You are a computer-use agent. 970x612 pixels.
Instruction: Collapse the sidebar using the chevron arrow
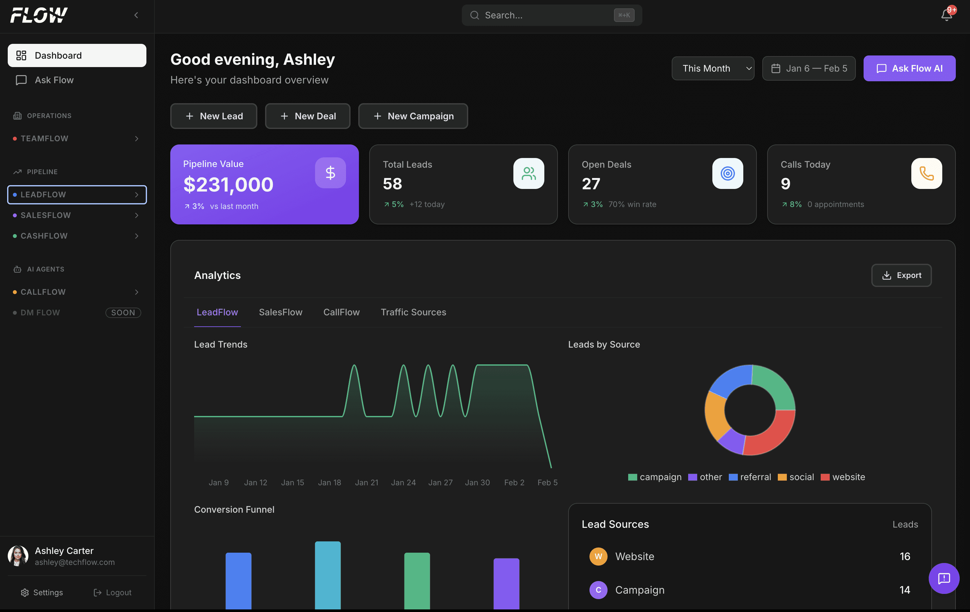[136, 15]
